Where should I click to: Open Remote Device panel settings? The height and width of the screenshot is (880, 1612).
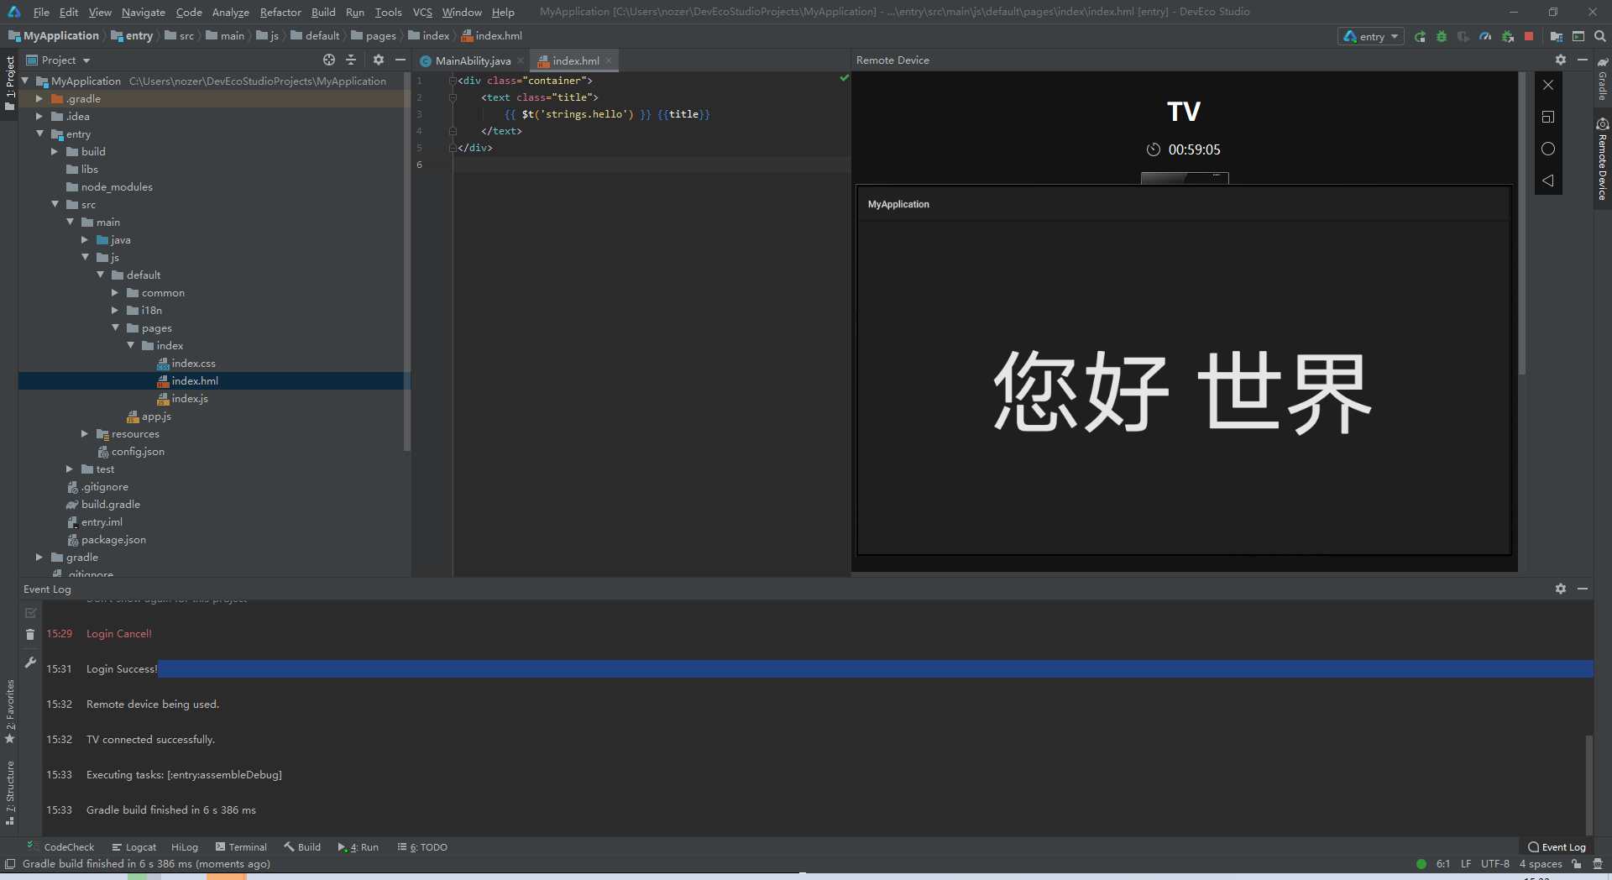[1561, 60]
